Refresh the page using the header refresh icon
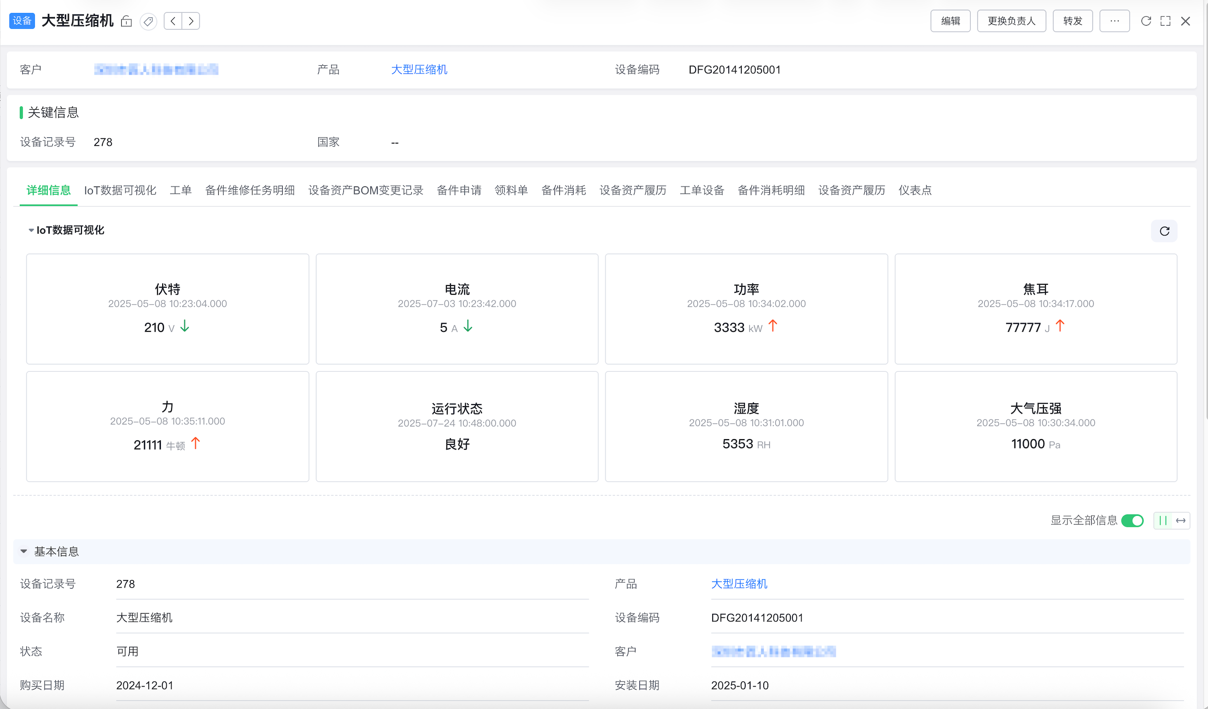This screenshot has width=1208, height=709. tap(1146, 21)
